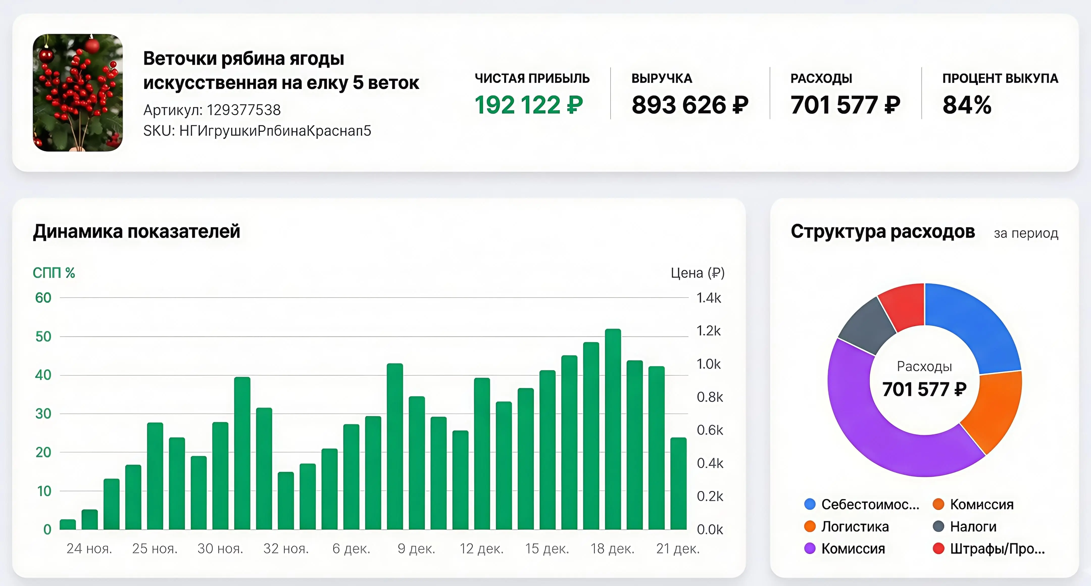The height and width of the screenshot is (586, 1091).
Task: Click the blue Себестоимость legend icon
Action: (810, 504)
